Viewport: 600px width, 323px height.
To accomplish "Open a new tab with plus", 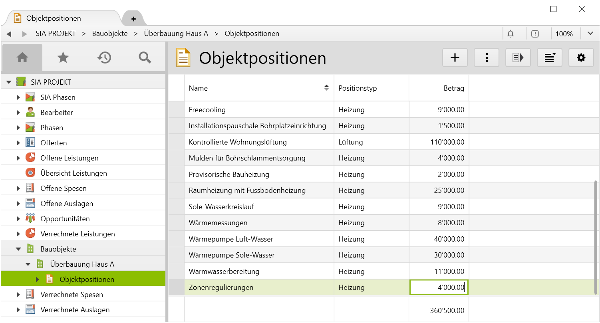I will tap(133, 19).
